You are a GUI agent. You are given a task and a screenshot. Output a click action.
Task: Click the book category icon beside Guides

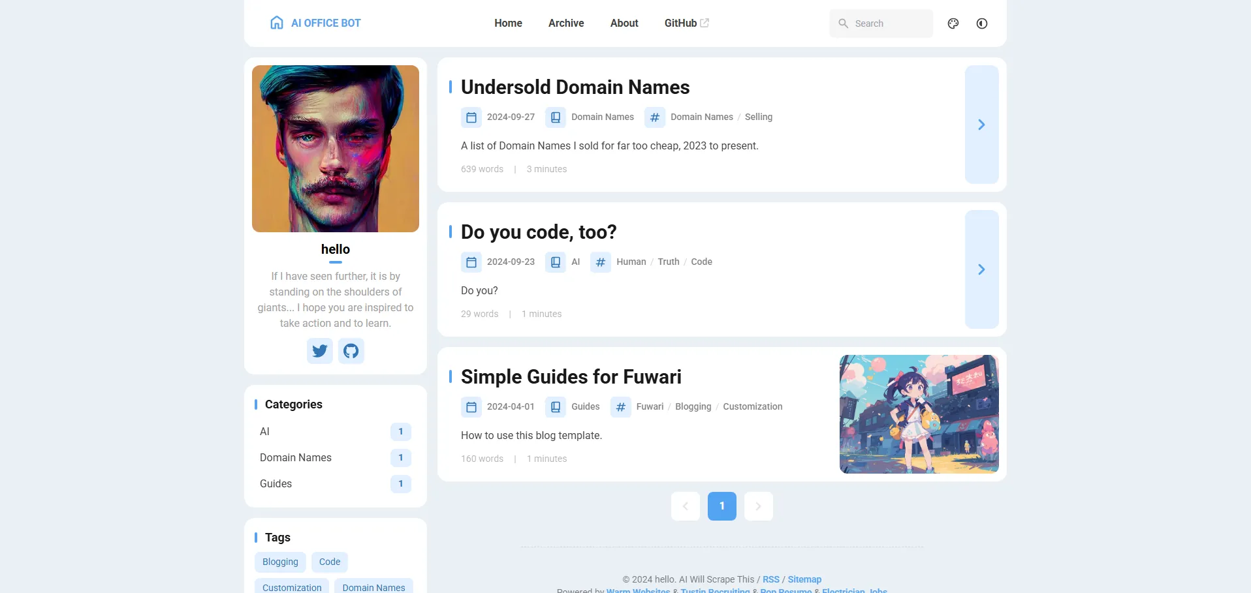coord(556,407)
